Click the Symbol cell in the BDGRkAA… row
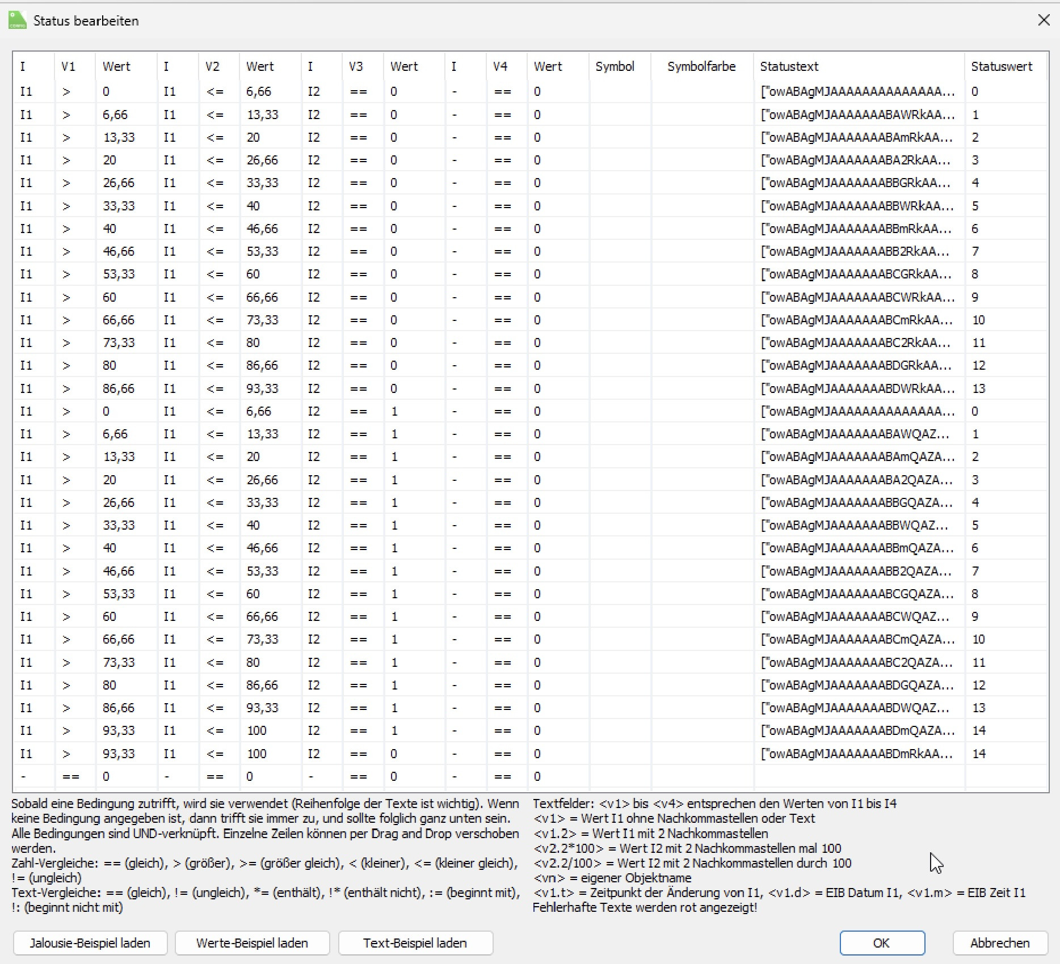Screen dimensions: 1060x964 pyautogui.click(x=620, y=365)
